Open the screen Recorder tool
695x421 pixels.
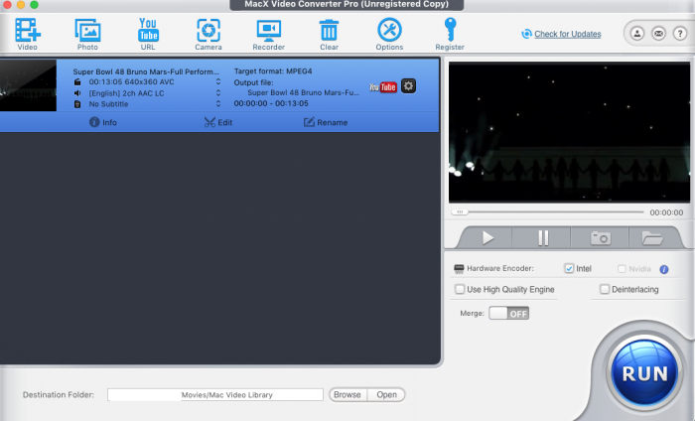coord(269,34)
